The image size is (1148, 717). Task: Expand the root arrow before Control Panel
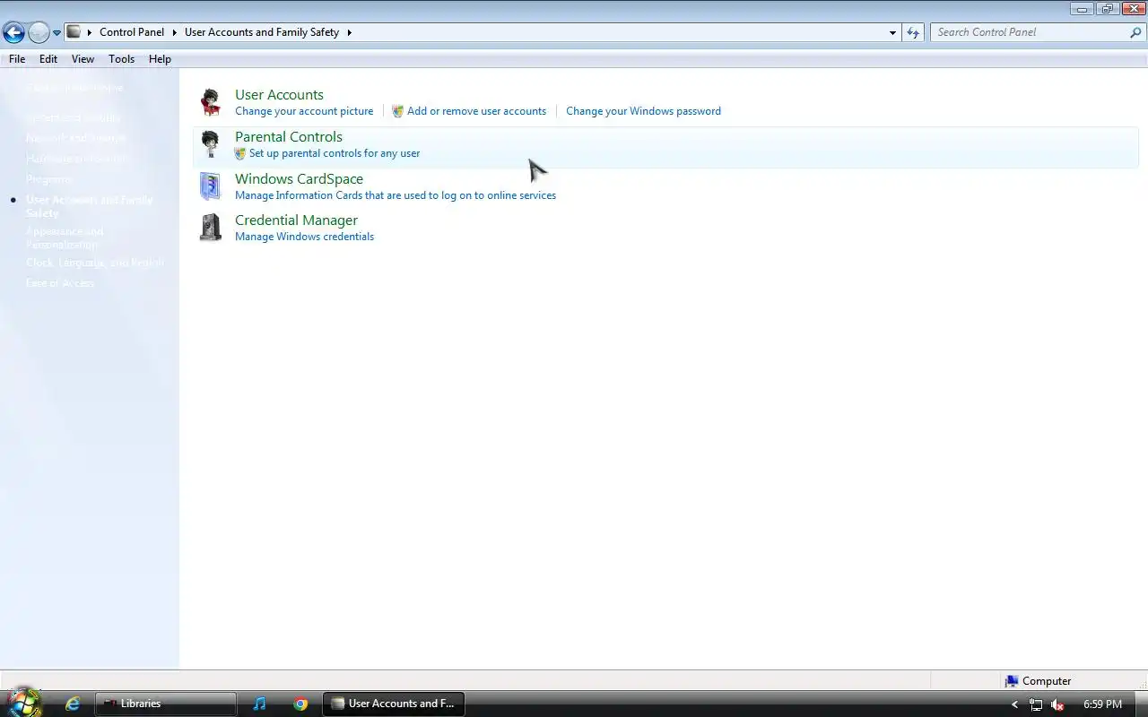click(x=90, y=32)
